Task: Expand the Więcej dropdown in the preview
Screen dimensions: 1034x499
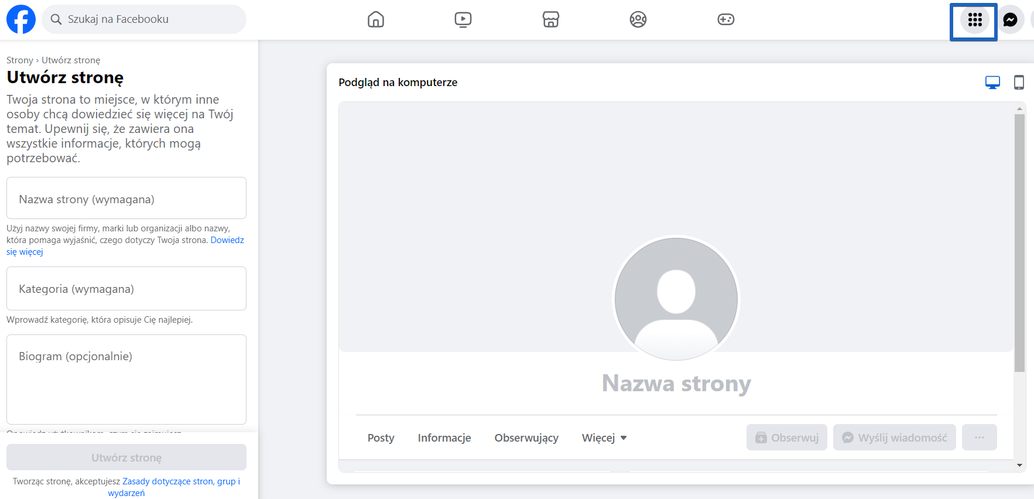Action: click(x=604, y=438)
